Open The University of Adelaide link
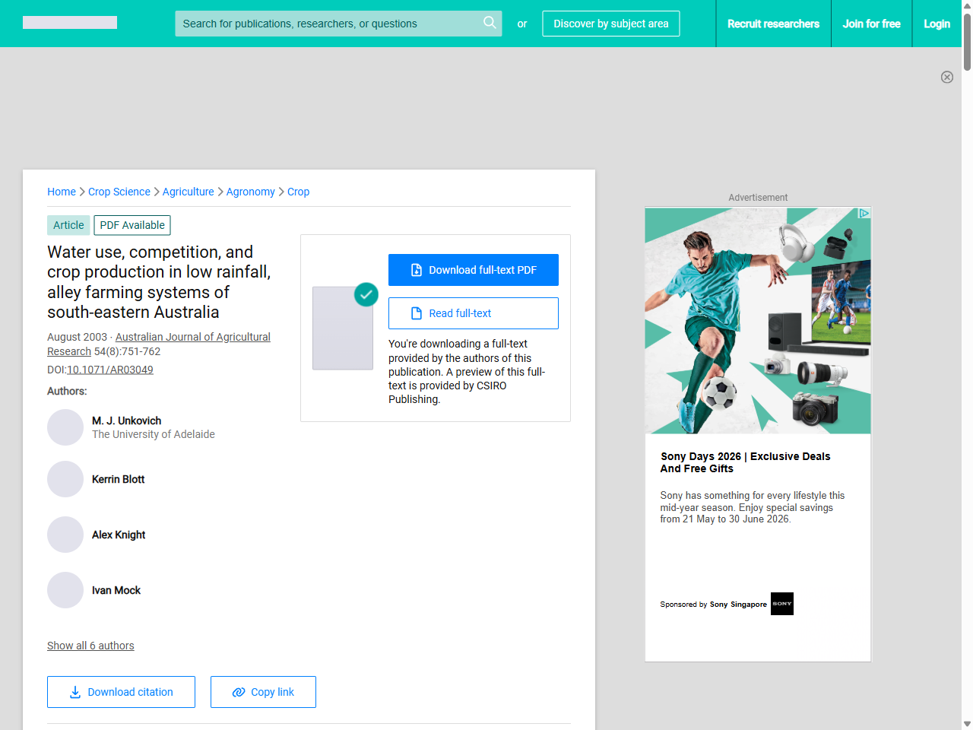Viewport: 973px width, 730px height. pyautogui.click(x=154, y=434)
